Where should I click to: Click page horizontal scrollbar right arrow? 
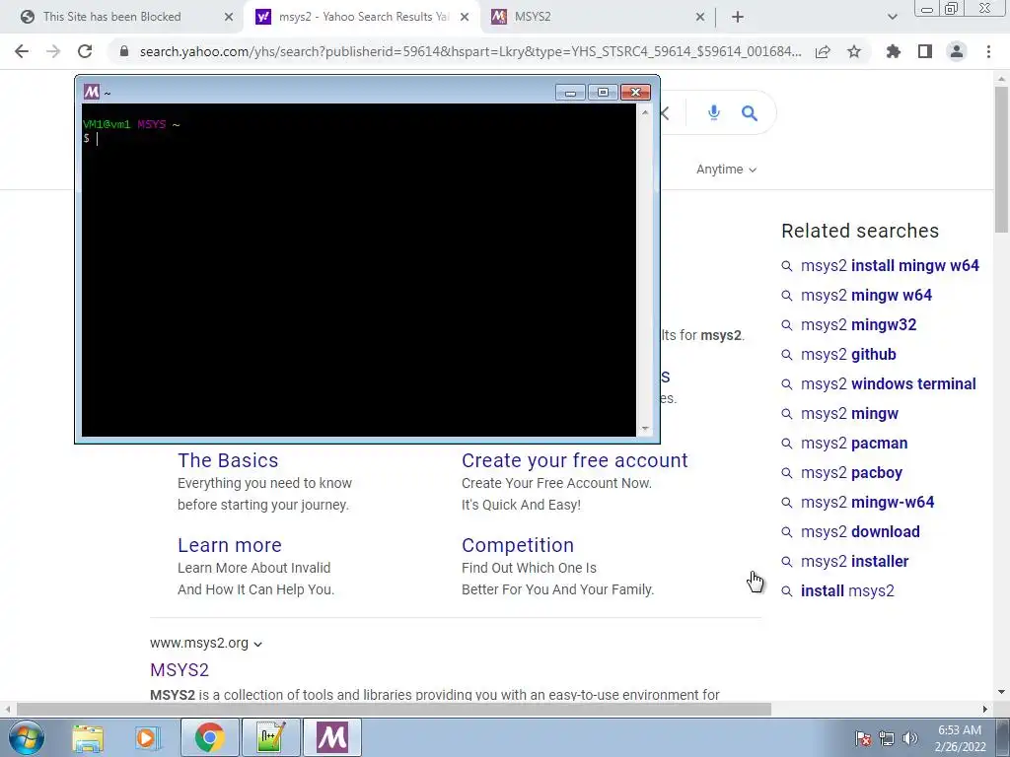[x=985, y=710]
